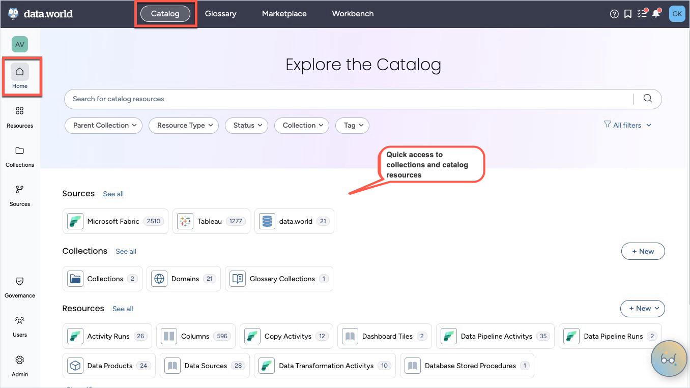The height and width of the screenshot is (388, 690).
Task: Open the Status filter dropdown
Action: click(246, 125)
